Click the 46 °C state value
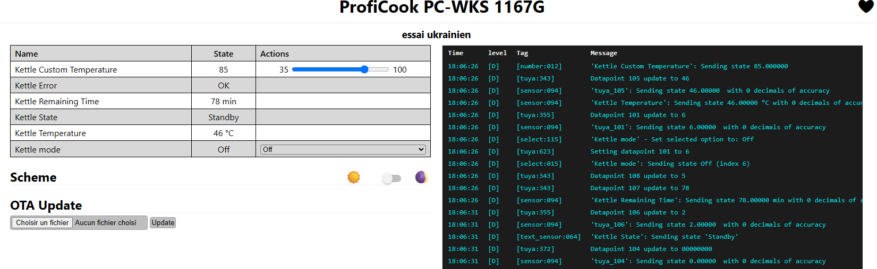This screenshot has width=877, height=269. pyautogui.click(x=224, y=133)
